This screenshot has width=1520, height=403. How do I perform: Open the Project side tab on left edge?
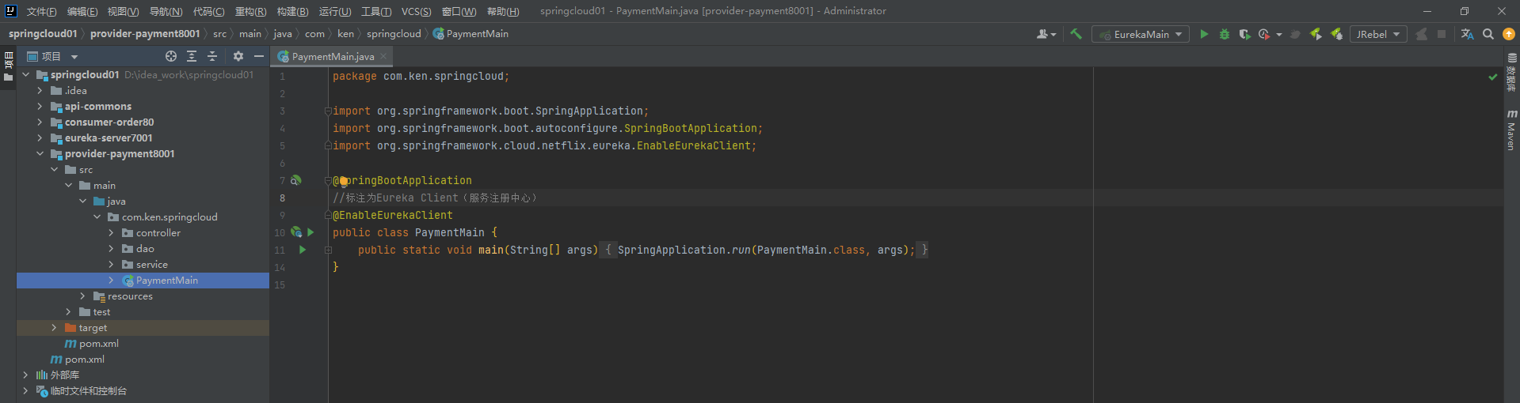pos(8,66)
